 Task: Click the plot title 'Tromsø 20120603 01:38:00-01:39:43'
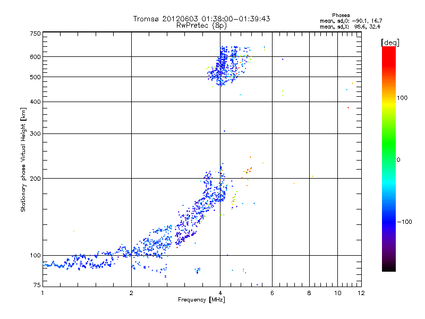pos(201,19)
